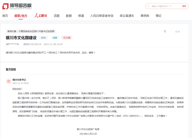
Task: Click the 留言对象 recipient label
Action: (x=31, y=31)
